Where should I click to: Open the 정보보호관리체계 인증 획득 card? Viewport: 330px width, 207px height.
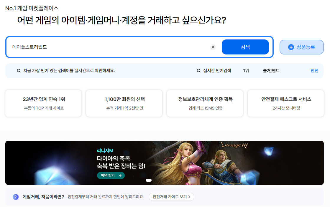(x=205, y=103)
